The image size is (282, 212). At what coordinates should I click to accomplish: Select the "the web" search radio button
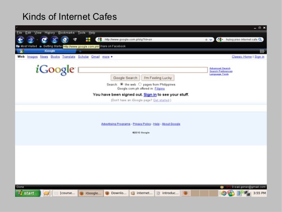[x=122, y=84]
